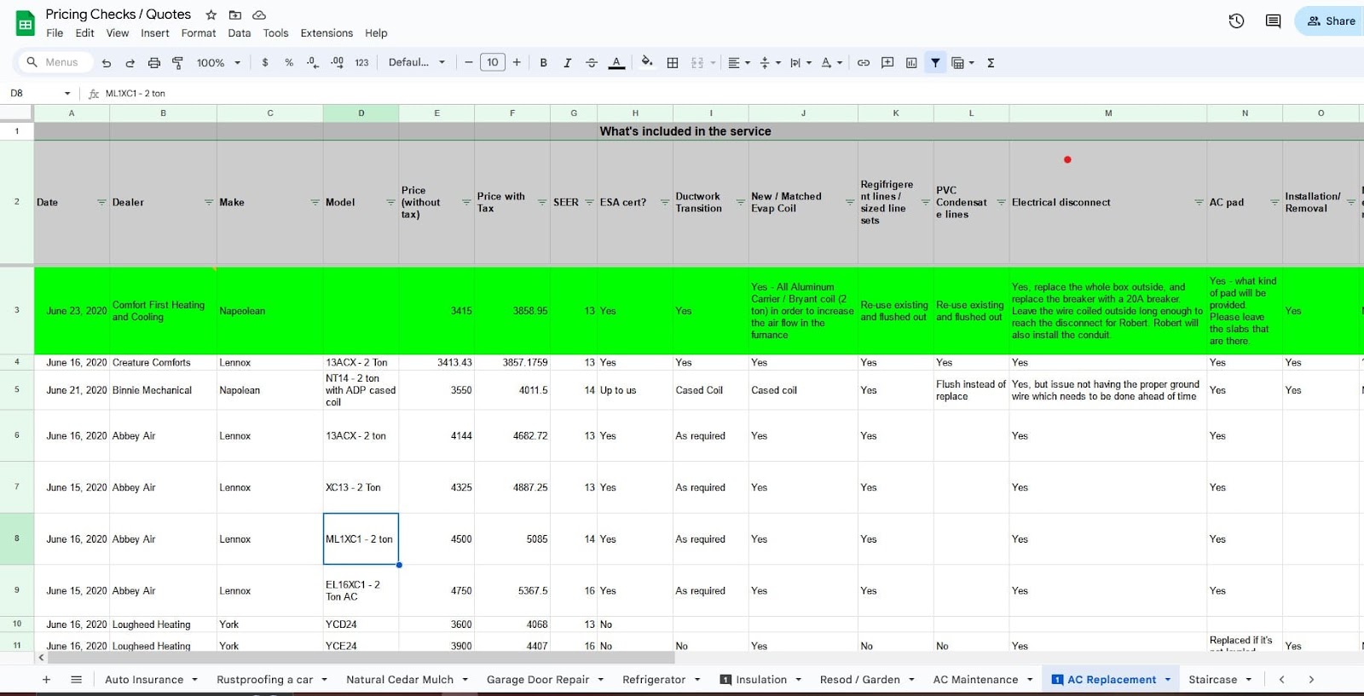1364x696 pixels.
Task: Toggle strikethrough formatting
Action: coord(592,63)
